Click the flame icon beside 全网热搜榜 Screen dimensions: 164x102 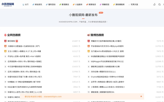[5, 35]
